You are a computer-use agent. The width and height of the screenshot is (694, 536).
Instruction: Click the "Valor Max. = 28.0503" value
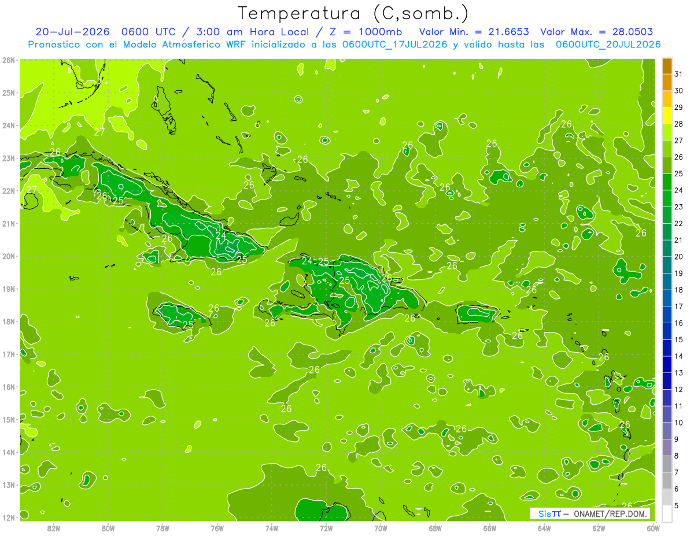tap(596, 32)
